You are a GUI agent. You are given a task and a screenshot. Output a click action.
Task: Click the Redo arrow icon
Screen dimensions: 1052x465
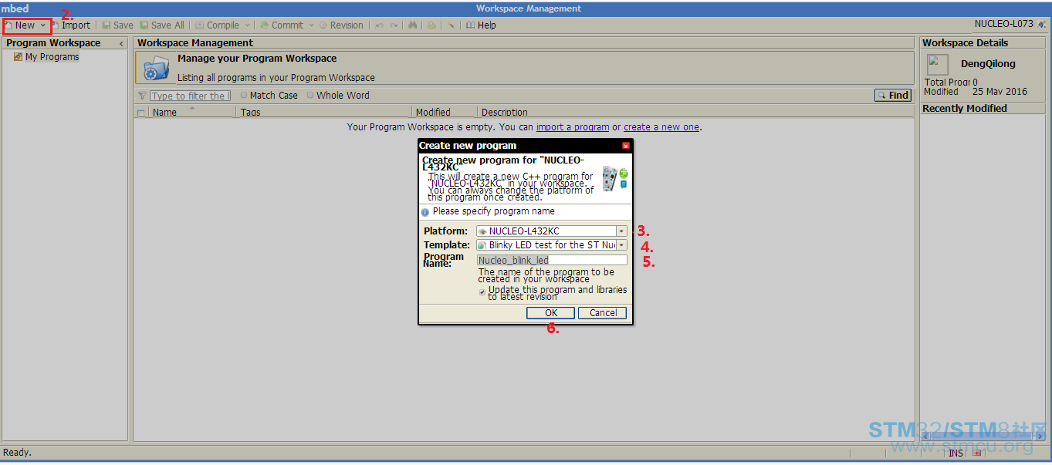(394, 25)
